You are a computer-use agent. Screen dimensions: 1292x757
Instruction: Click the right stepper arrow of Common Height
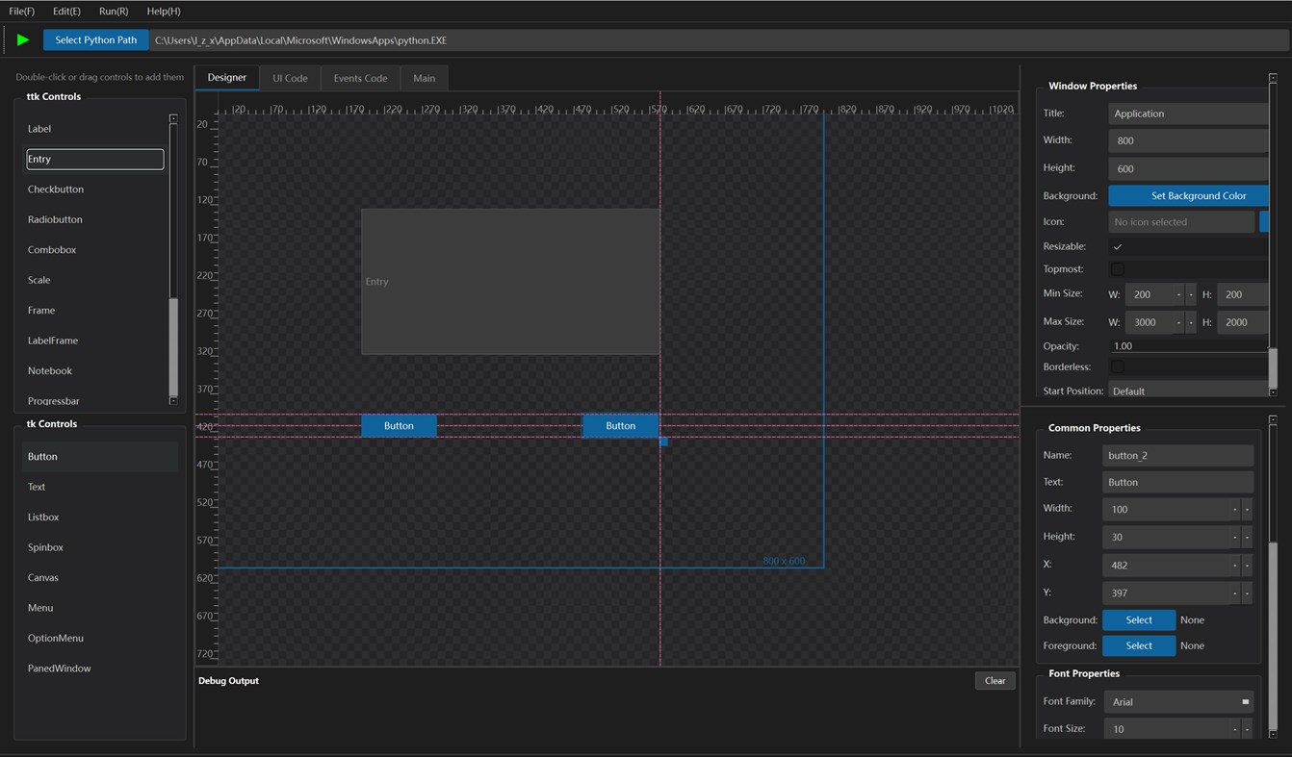[x=1248, y=537]
